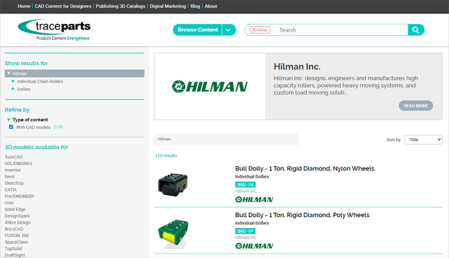Uncheck With CAD models checkbox

(x=11, y=127)
